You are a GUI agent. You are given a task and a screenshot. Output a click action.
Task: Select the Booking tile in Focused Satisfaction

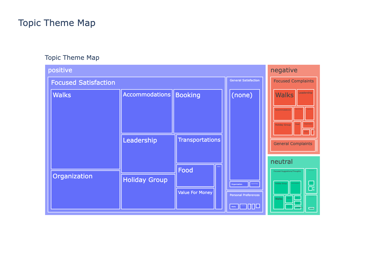(x=198, y=111)
